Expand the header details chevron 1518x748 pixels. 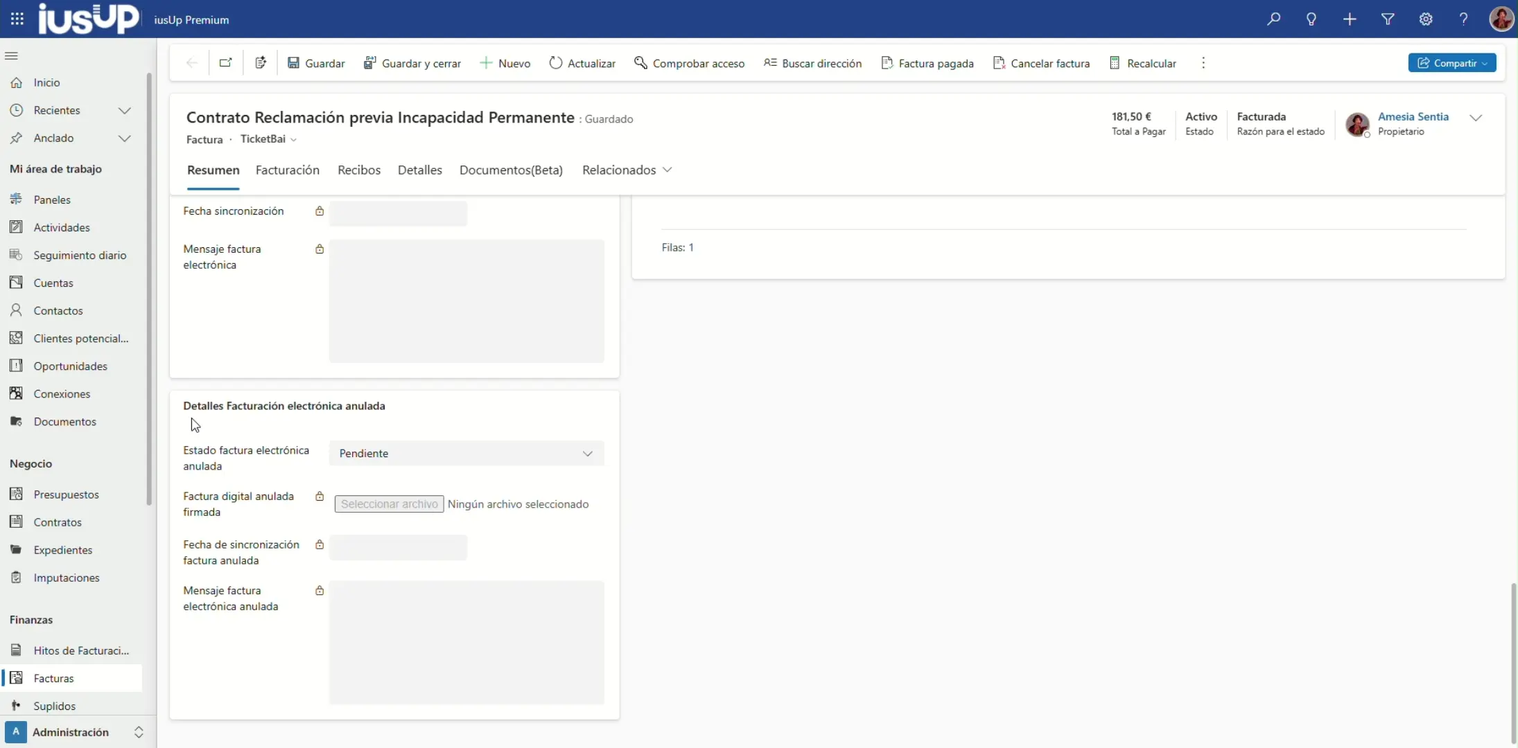pyautogui.click(x=1476, y=118)
